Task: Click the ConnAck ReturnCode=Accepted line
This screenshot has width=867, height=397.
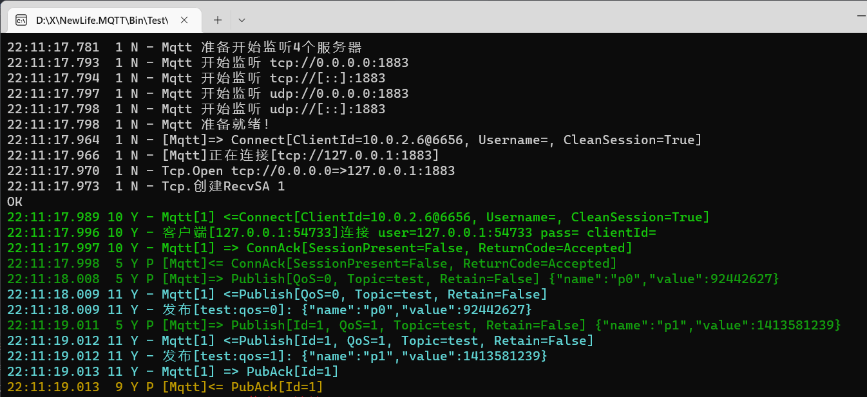Action: 451,248
